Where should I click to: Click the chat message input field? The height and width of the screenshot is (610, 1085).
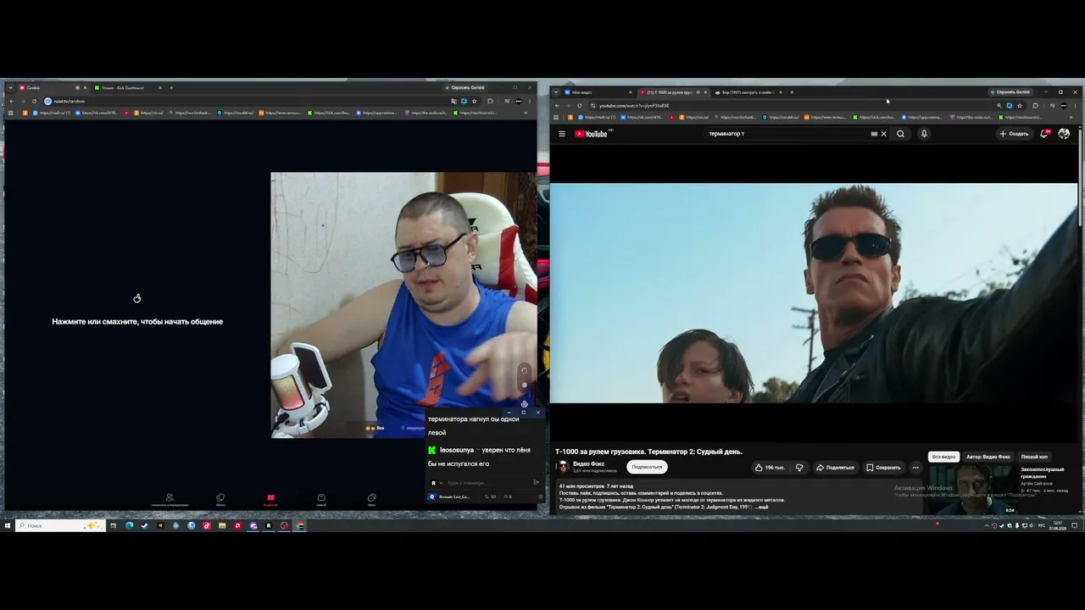(487, 483)
